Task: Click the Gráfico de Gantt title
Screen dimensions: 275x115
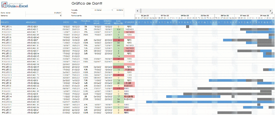Action: tap(87, 3)
